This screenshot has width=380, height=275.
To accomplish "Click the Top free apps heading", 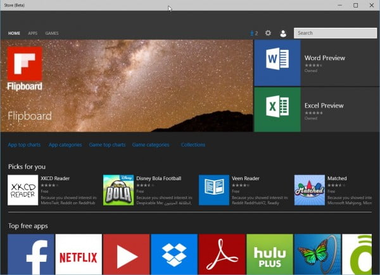I will coord(28,226).
